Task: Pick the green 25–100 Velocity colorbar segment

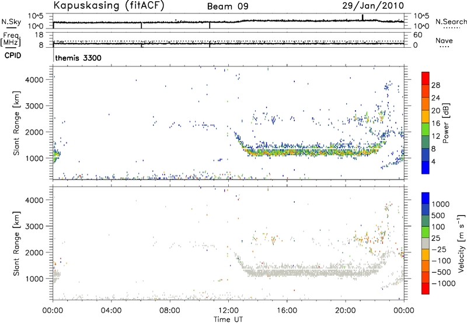Action: (x=426, y=232)
